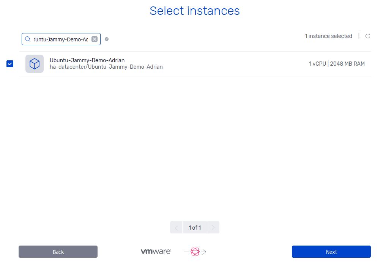
Task: Go to the next page of instances
Action: coord(213,228)
